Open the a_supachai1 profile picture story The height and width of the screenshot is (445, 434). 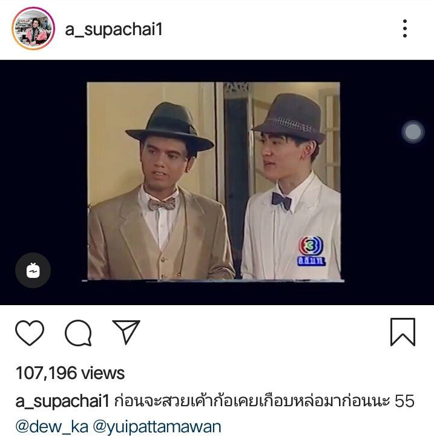click(x=33, y=28)
